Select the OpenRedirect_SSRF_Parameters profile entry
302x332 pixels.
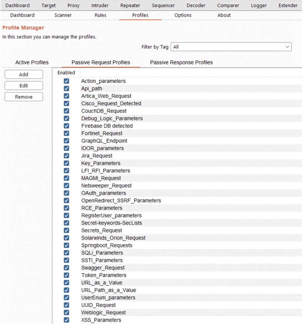coord(121,200)
